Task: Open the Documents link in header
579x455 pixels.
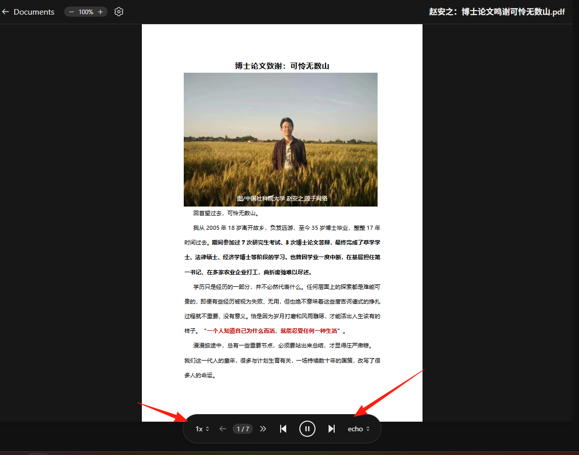Action: [x=34, y=12]
